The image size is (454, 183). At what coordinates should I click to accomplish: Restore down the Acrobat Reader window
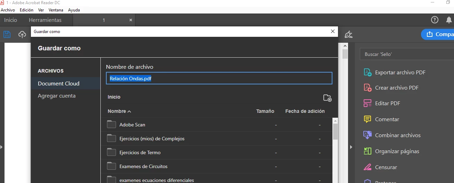(x=448, y=2)
